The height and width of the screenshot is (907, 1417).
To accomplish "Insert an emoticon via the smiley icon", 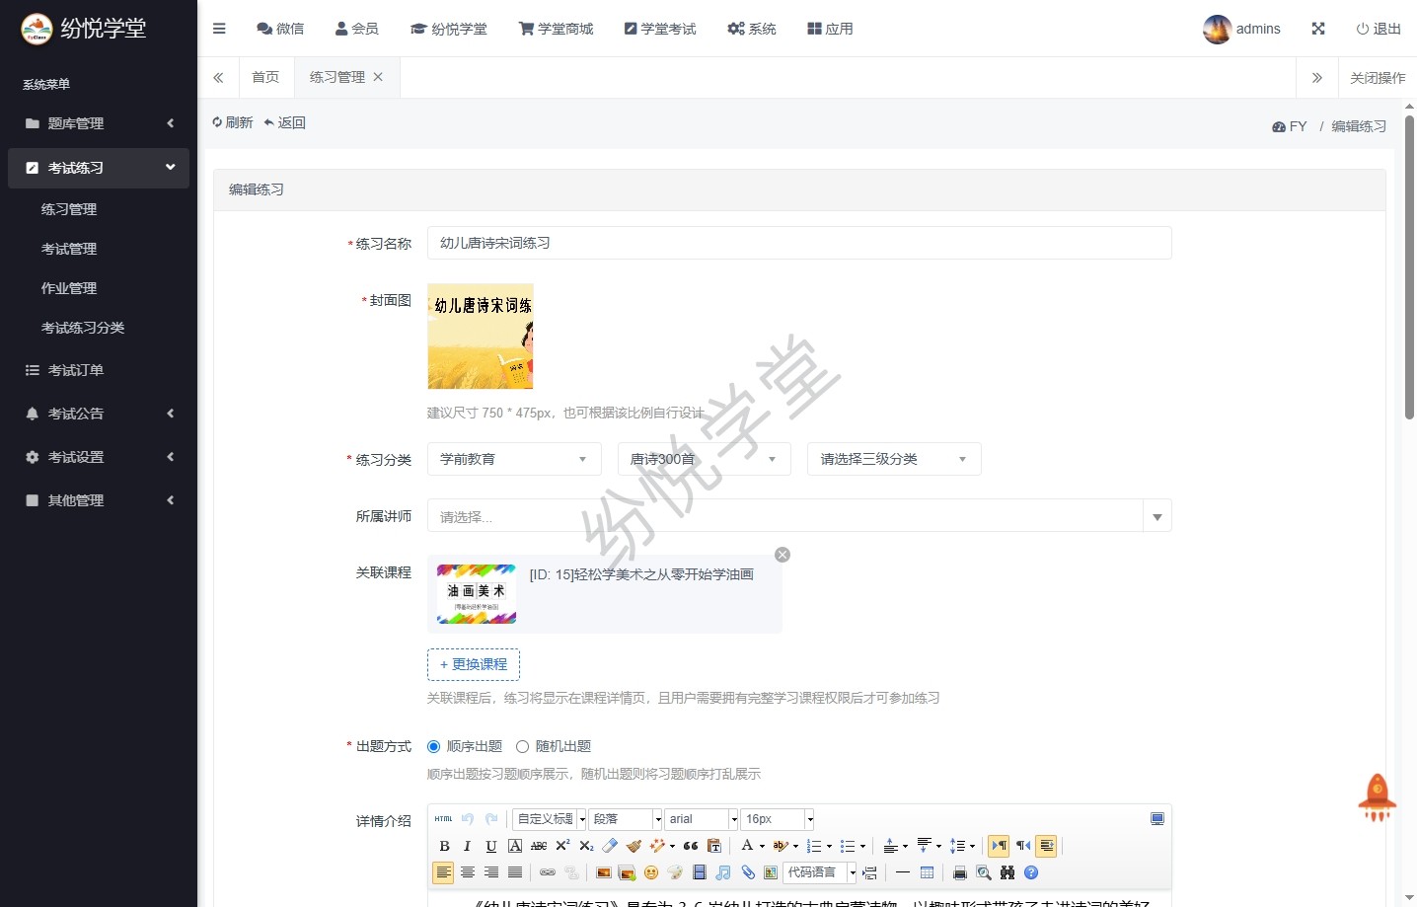I will click(651, 872).
